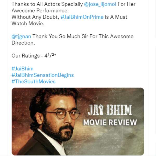The image size is (156, 156).
Task: Select the standalone #JaiBhim hashtag
Action: (x=22, y=69)
